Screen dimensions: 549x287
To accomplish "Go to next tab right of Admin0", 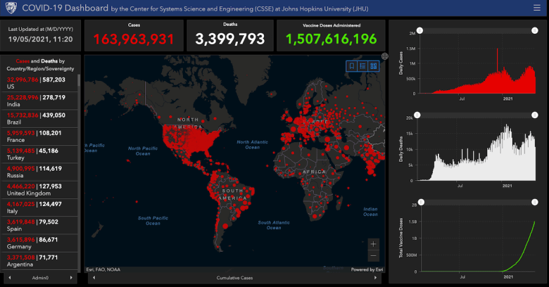I will tap(71, 278).
